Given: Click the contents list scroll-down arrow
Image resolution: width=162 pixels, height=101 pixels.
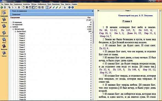Looking at the screenshot, I should click(93, 99).
